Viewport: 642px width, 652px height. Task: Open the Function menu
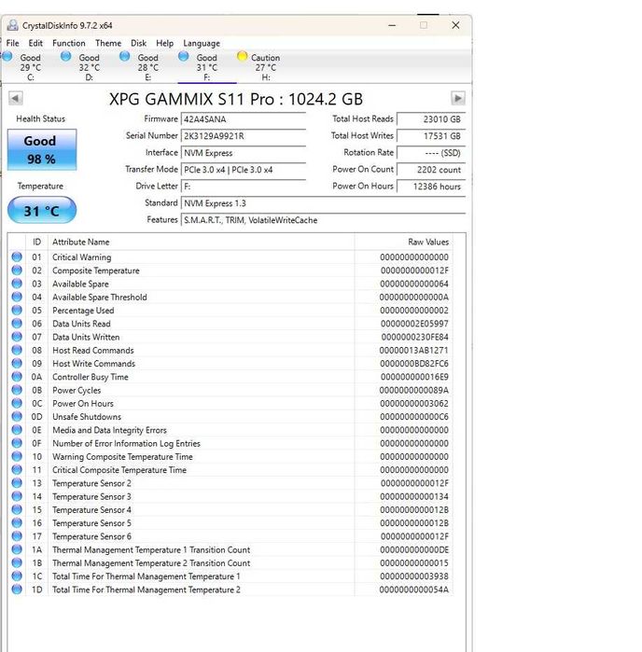(x=69, y=43)
